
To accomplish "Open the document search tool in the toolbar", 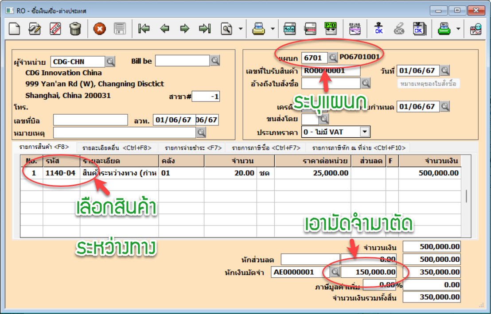I will click(226, 29).
